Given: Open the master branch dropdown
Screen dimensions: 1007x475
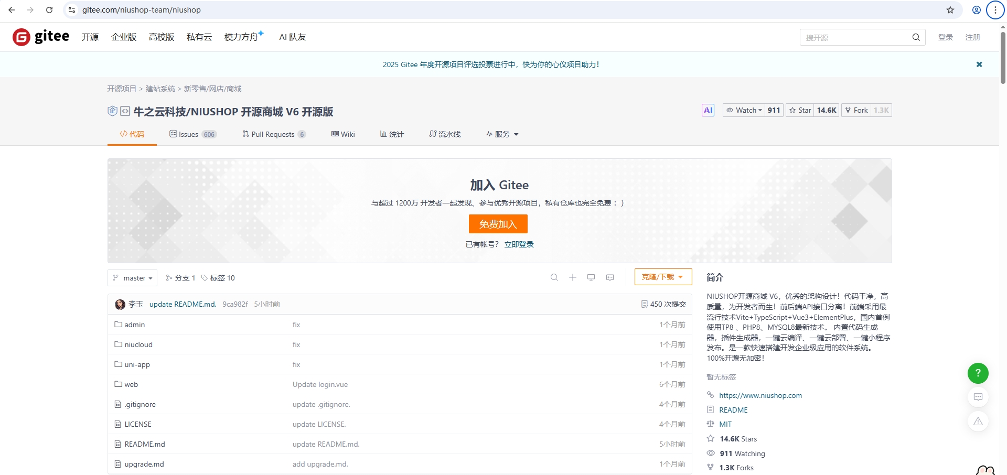Looking at the screenshot, I should point(133,278).
